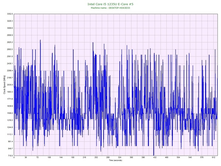
Task: Click the 718.0 y-axis value
Action: (x=10, y=155)
